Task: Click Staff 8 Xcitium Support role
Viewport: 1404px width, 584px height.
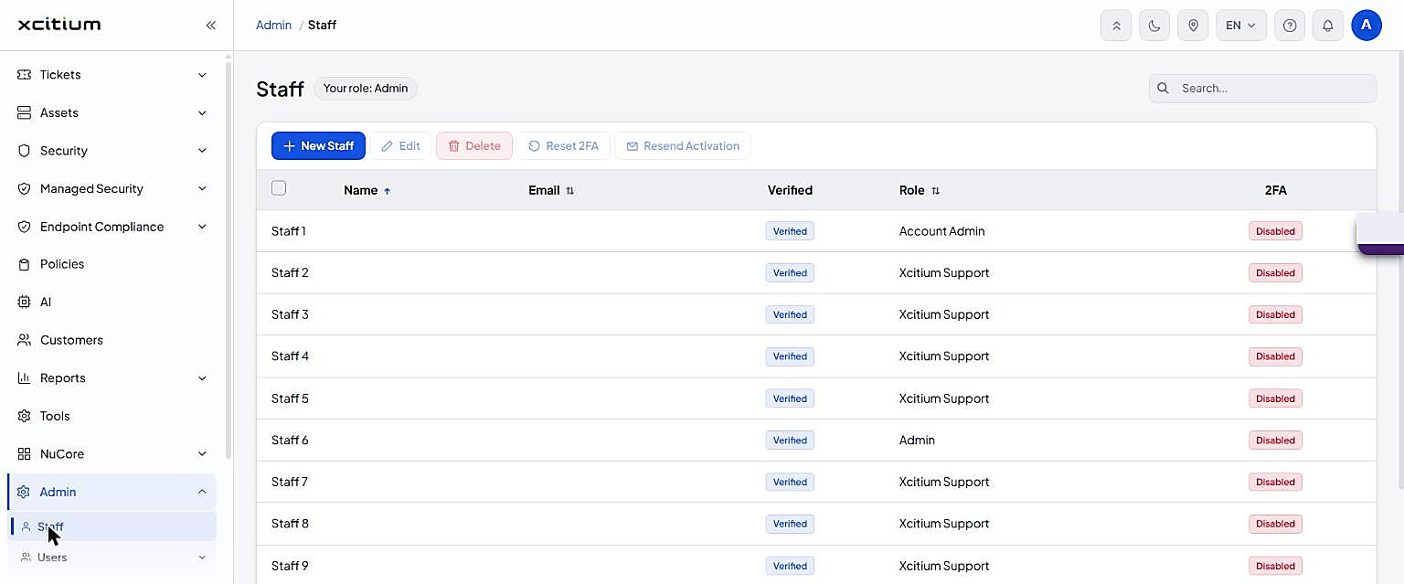Action: [x=944, y=524]
